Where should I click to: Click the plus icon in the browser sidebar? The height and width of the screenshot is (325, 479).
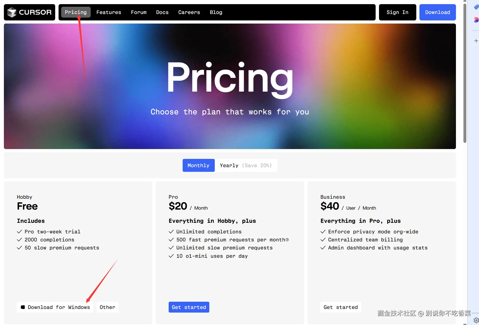pyautogui.click(x=476, y=41)
